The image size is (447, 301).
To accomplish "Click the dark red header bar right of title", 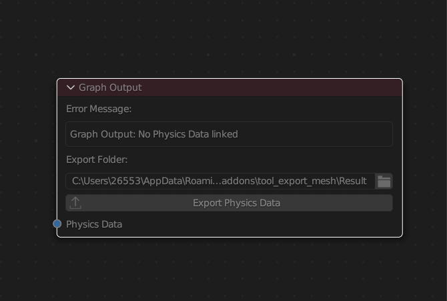I will tap(271, 87).
